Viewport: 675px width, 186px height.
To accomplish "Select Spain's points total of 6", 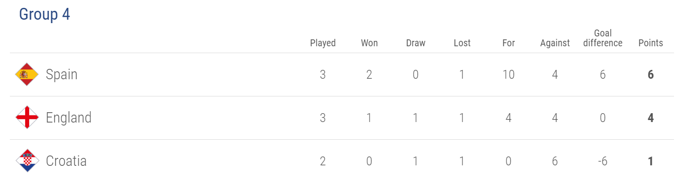I will 651,75.
